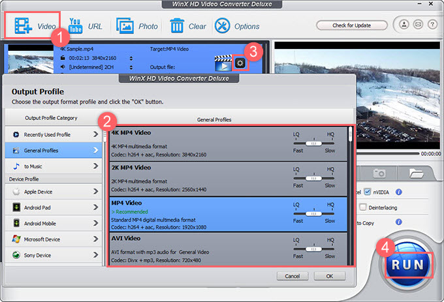
Task: Select the 4K MP4 Video profile
Action: coord(228,144)
